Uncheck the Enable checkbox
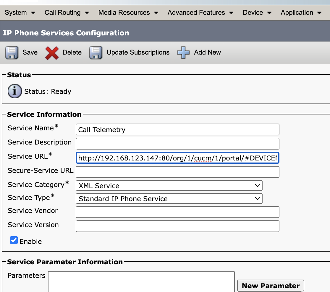Screen dimensions: 330x292 pyautogui.click(x=14, y=240)
